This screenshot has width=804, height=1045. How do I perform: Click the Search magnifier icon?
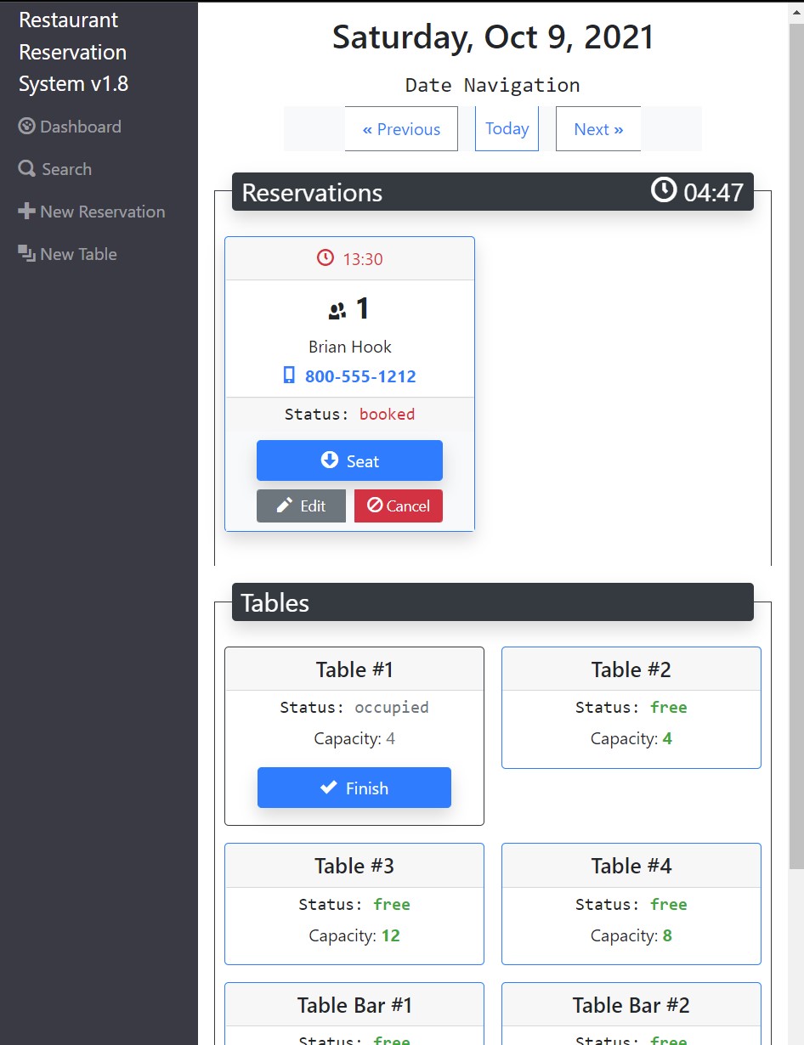pyautogui.click(x=26, y=169)
